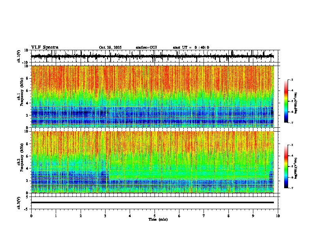Image resolution: width=313 pixels, height=242 pixels.
Task: Click the ch.2 "Frequency (kHz)" axis label
Action: pos(22,157)
